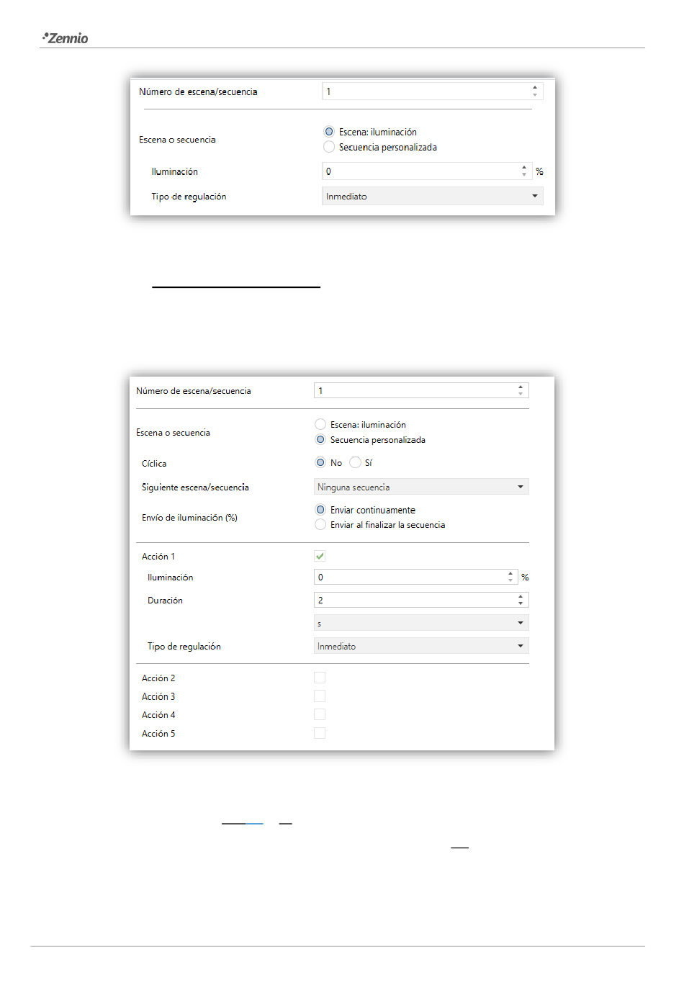Screen dimensions: 684x993
Task: Select 'Escena: iluminación' radio in lower Cíclica panel
Action: (320, 425)
